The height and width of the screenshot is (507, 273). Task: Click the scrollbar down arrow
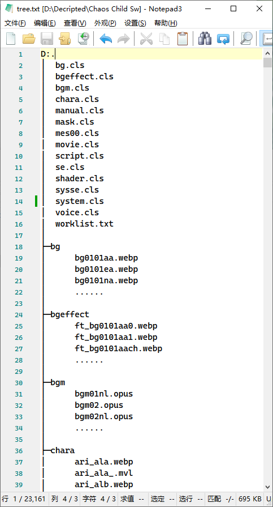268,487
